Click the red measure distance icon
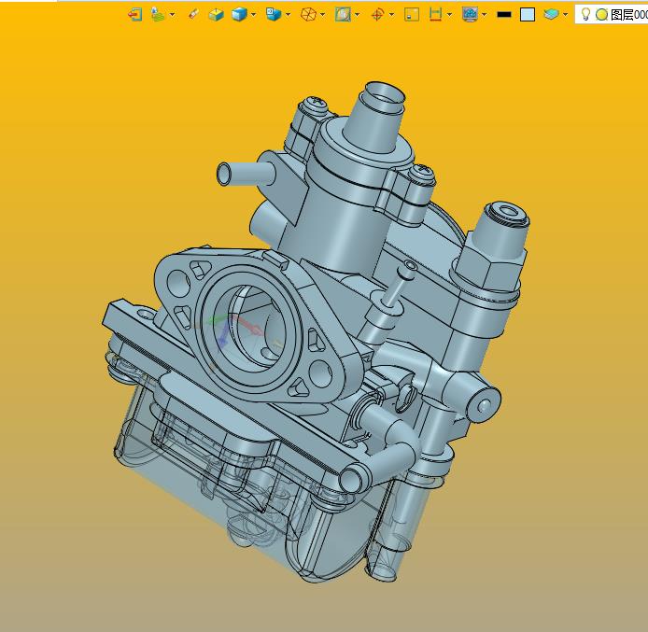 435,14
